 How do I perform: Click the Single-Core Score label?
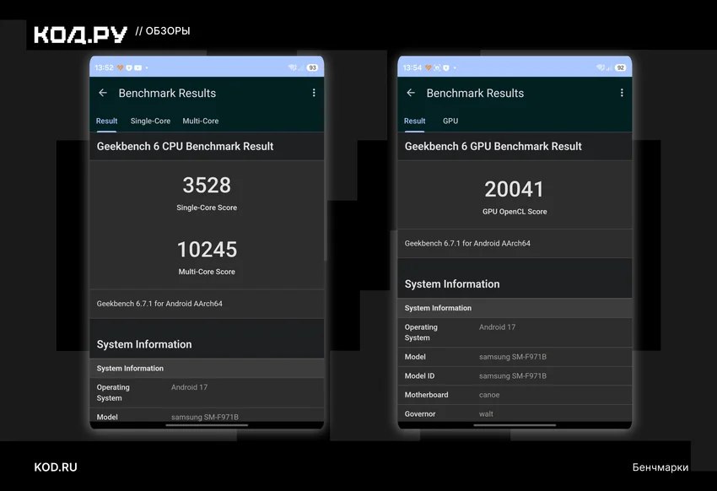pos(207,208)
